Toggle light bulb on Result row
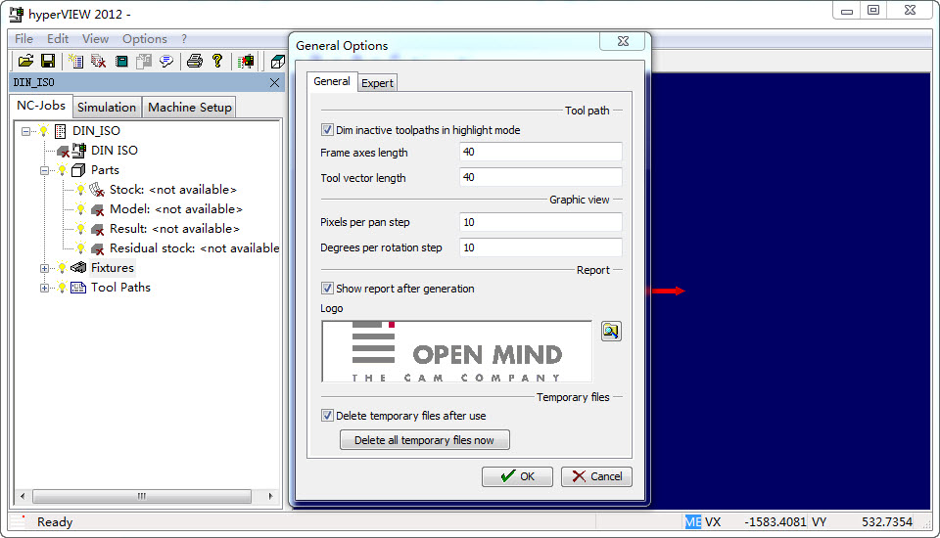940x538 pixels. pos(80,229)
